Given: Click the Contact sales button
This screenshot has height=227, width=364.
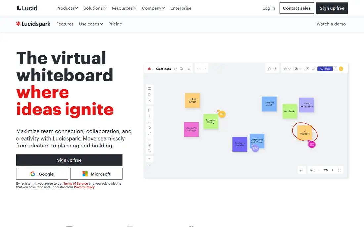Looking at the screenshot, I should point(297,8).
